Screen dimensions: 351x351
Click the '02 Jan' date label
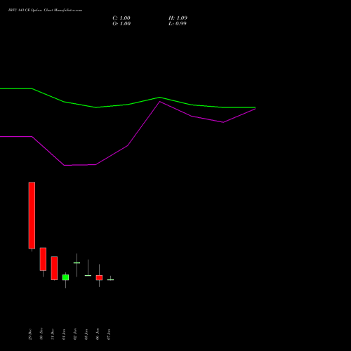(x=75, y=334)
